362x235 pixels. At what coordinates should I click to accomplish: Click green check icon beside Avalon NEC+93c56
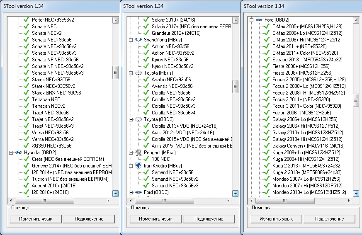coord(146,80)
